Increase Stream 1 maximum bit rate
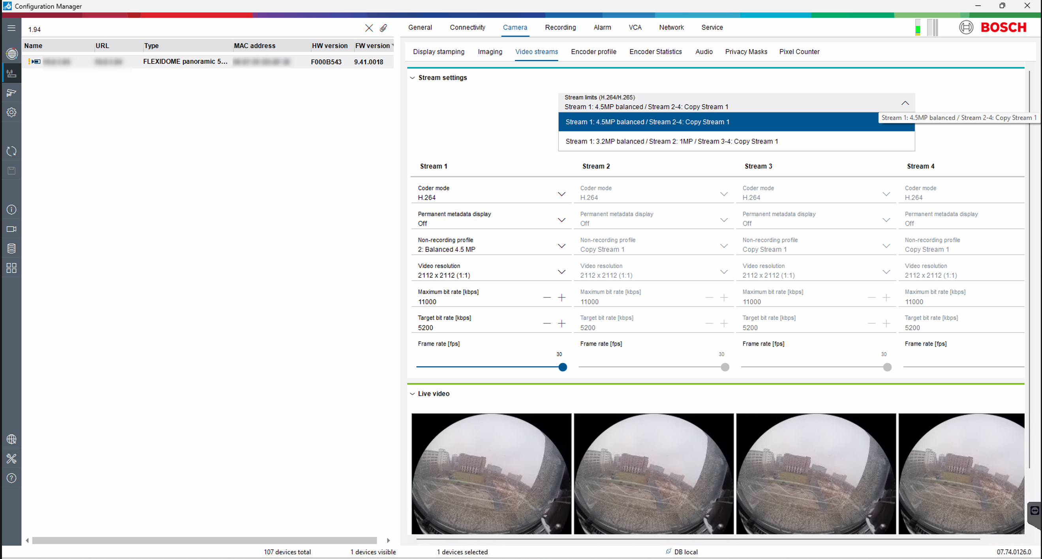This screenshot has height=559, width=1042. [561, 298]
